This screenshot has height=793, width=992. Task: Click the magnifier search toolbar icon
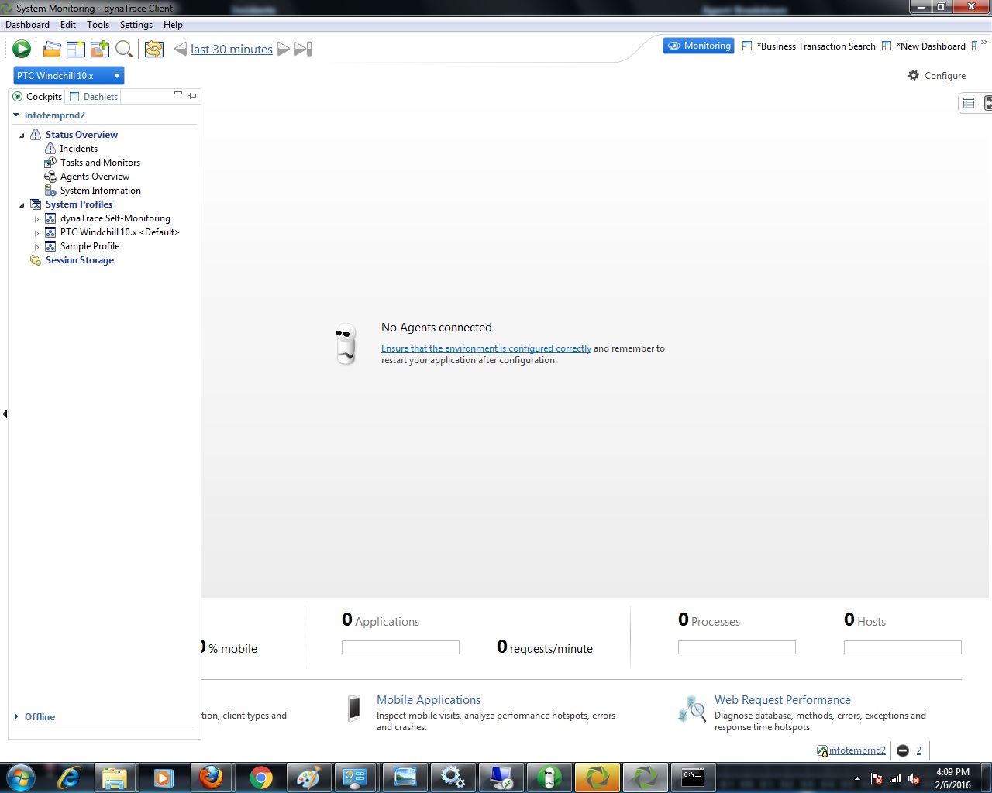coord(123,49)
